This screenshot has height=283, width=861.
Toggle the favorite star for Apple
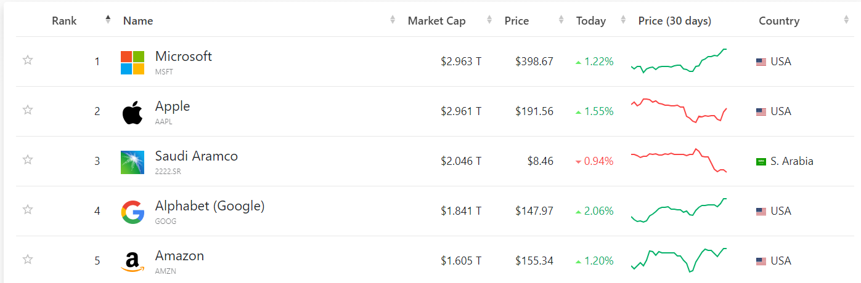pos(28,110)
